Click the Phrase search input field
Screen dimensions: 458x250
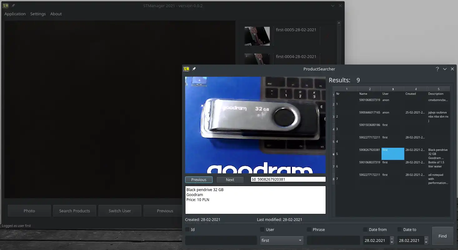coord(333,240)
